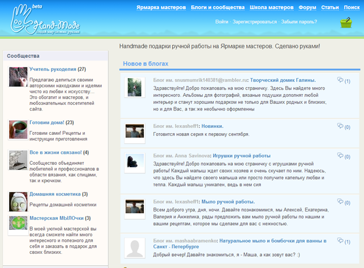
Task: Click Учитель рукоделия community thumbnail
Action: coord(18,76)
